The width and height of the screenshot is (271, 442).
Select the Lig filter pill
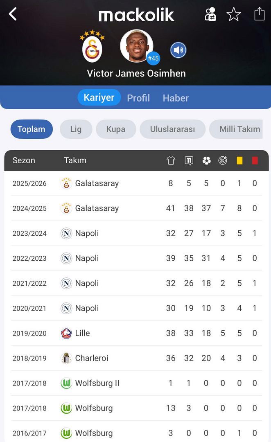pos(76,129)
